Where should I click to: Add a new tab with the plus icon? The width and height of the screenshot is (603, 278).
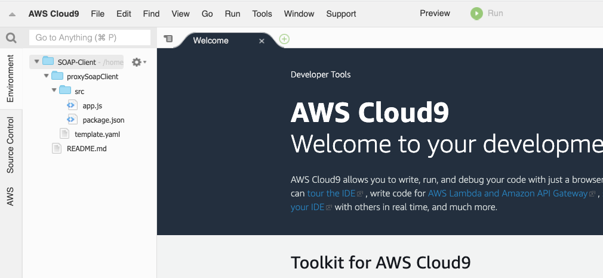pyautogui.click(x=284, y=39)
